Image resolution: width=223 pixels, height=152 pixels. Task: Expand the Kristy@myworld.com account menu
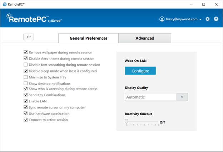click(200, 19)
